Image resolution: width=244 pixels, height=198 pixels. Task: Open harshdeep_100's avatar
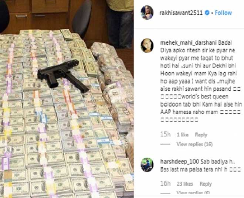[x=147, y=165]
